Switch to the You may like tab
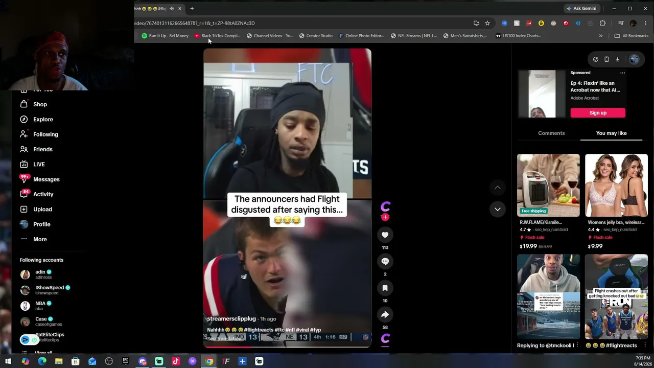This screenshot has width=654, height=368. pyautogui.click(x=611, y=133)
